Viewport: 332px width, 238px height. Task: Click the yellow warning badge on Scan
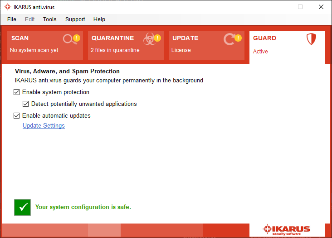point(77,38)
